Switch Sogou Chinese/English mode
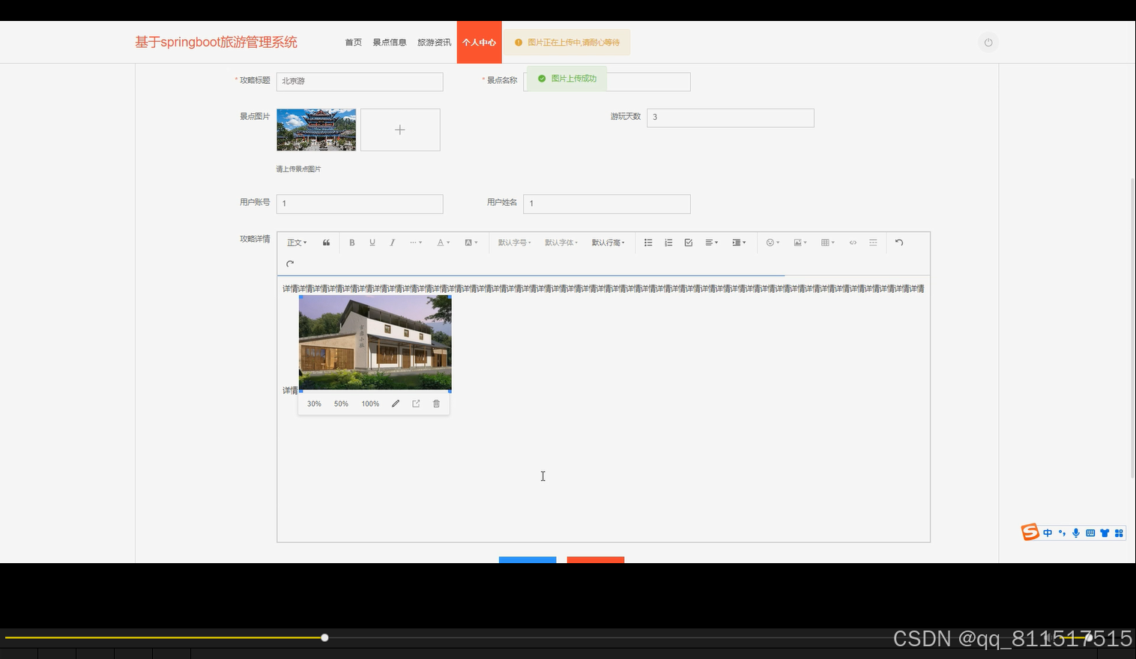Image resolution: width=1136 pixels, height=659 pixels. [x=1048, y=533]
